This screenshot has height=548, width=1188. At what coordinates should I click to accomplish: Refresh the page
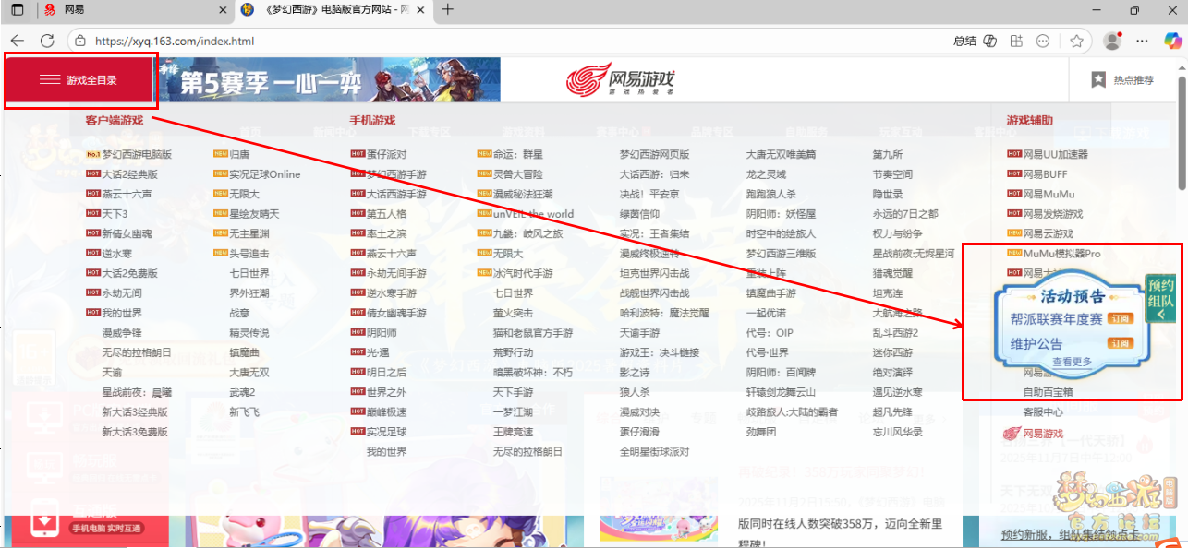click(x=47, y=41)
